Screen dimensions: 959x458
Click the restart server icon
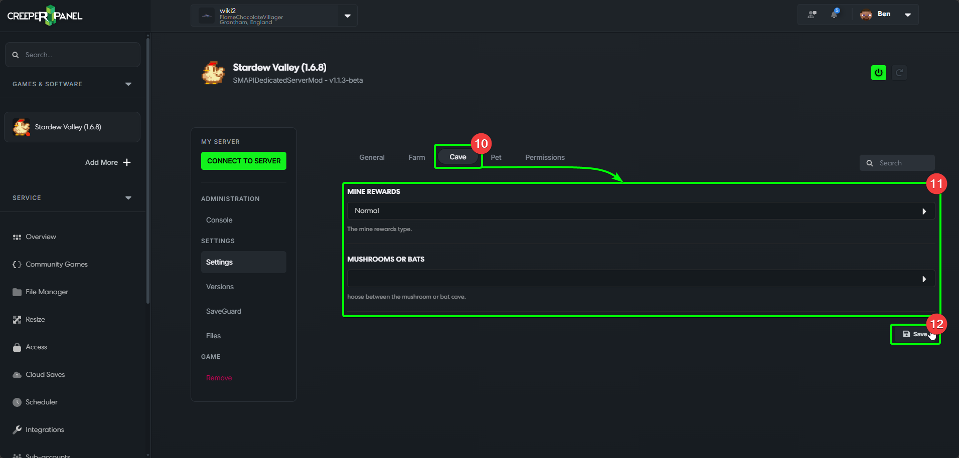[899, 73]
